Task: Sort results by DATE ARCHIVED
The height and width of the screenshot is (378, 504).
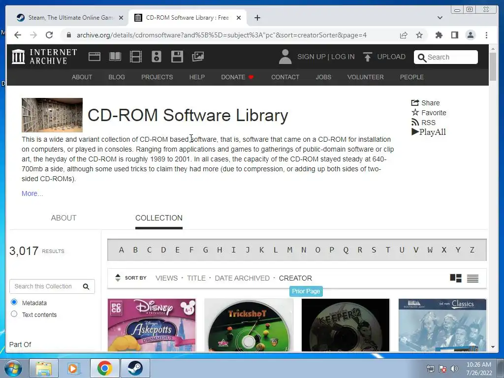Action: tap(242, 278)
